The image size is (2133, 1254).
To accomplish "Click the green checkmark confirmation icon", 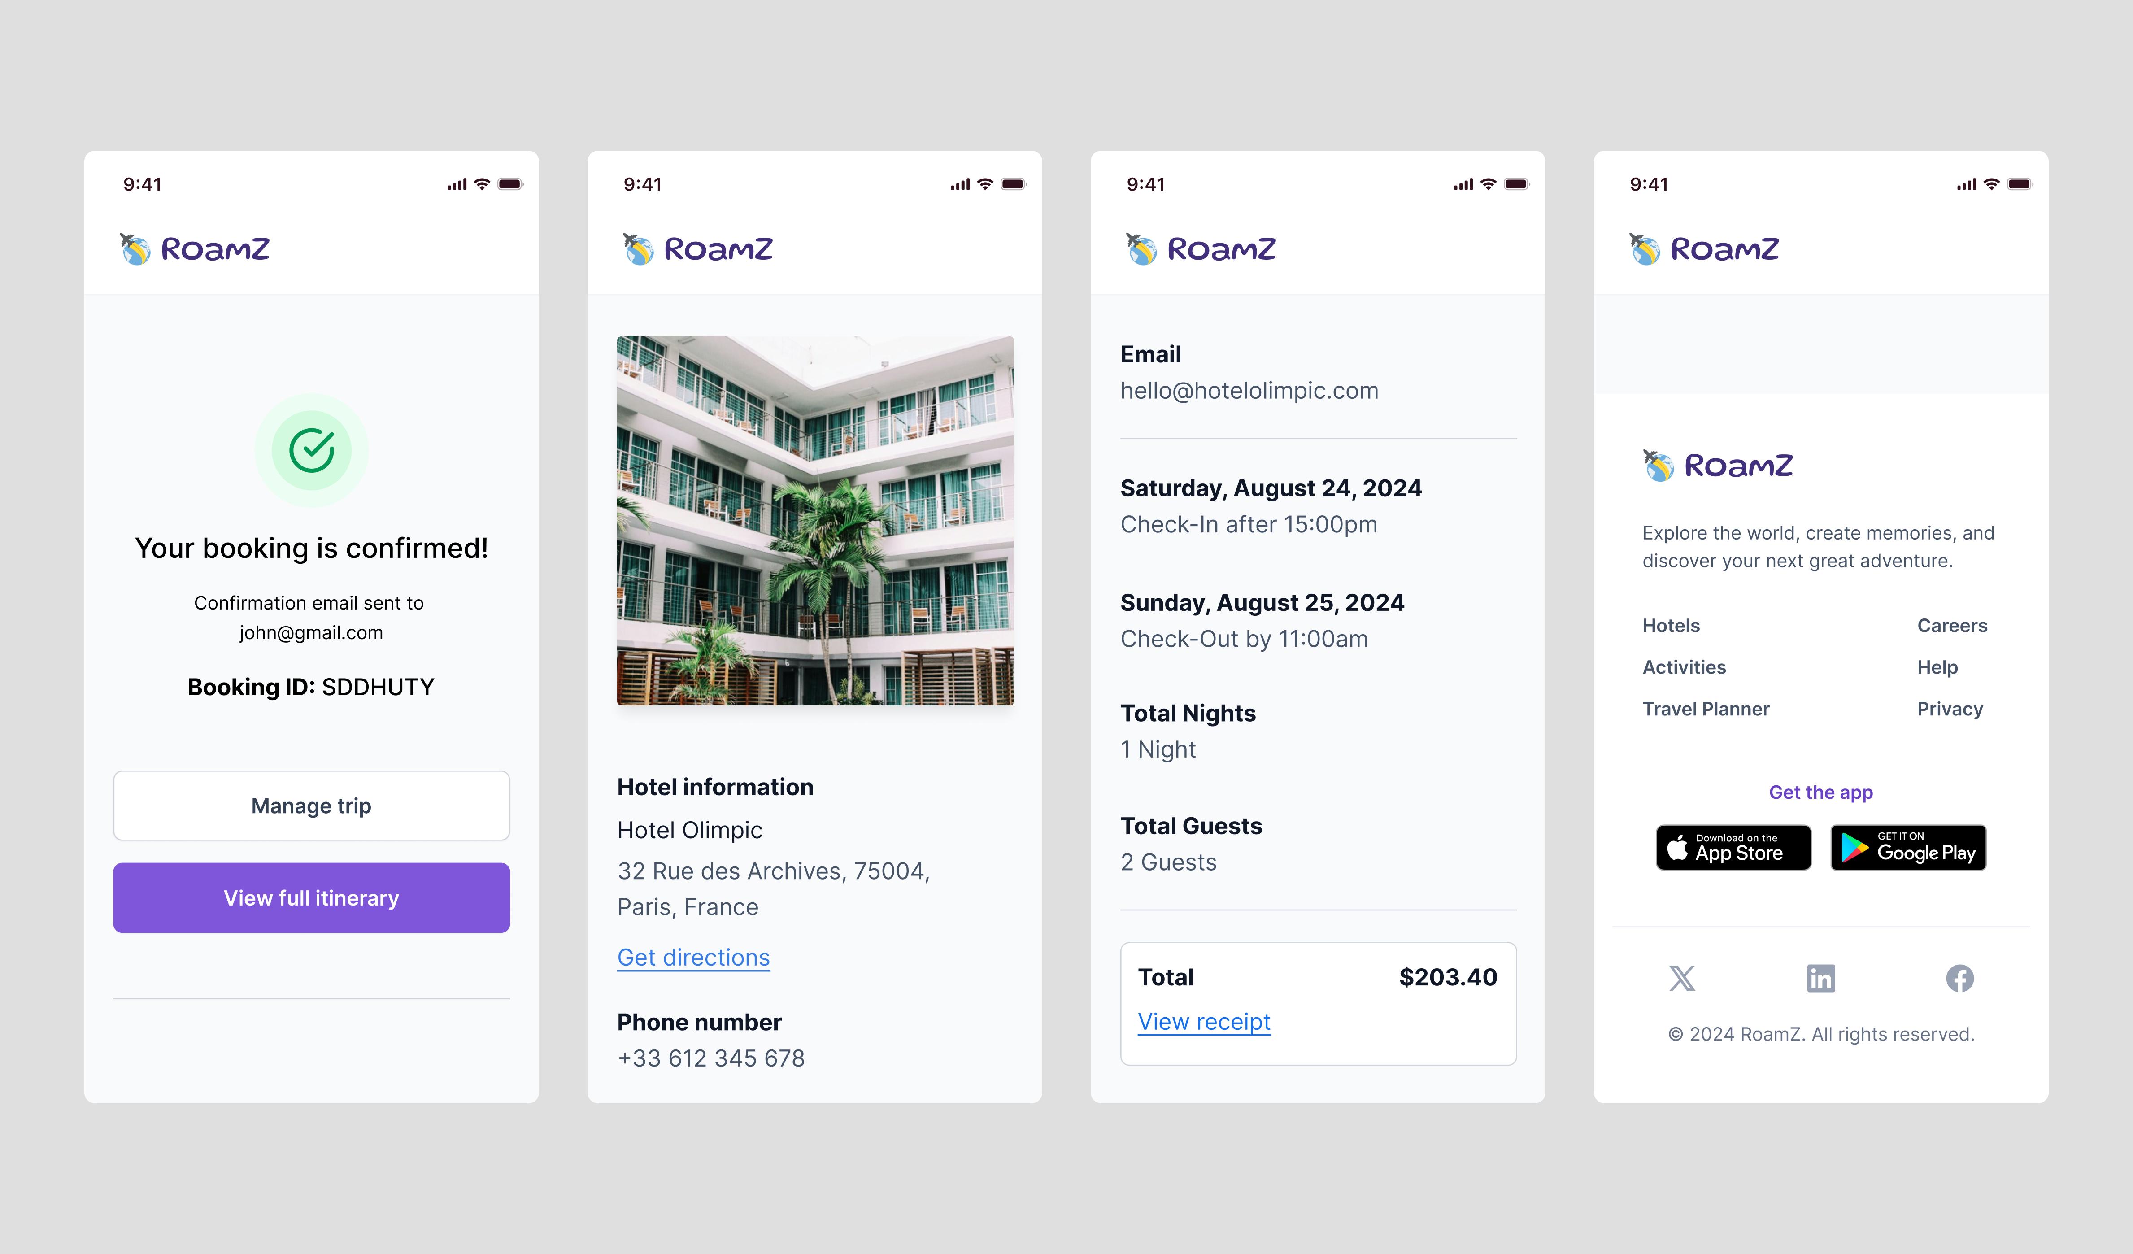I will click(x=310, y=448).
